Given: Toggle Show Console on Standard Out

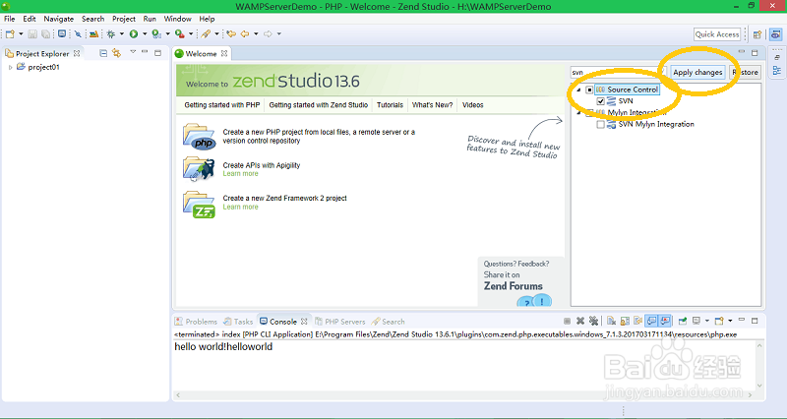Looking at the screenshot, I should click(651, 322).
